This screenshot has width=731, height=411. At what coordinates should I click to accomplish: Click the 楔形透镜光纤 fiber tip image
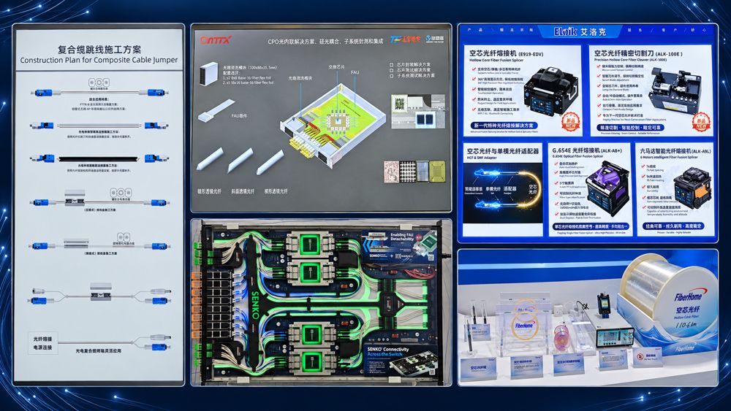tap(270, 163)
